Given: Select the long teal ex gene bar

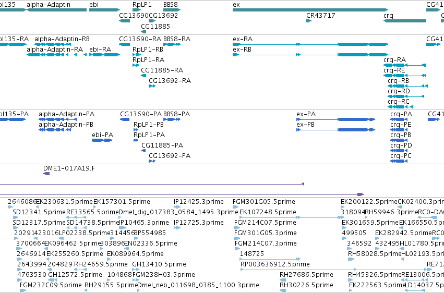Looking at the screenshot, I should (x=310, y=10).
